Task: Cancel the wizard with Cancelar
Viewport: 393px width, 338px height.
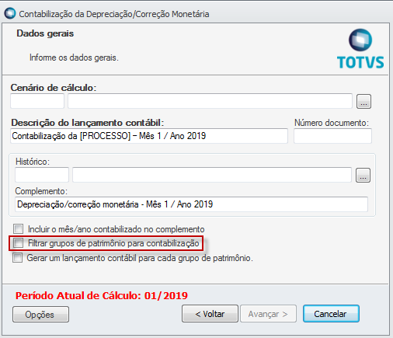Action: point(331,314)
